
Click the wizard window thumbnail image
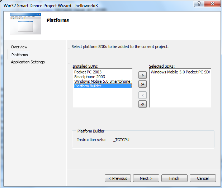[25, 24]
